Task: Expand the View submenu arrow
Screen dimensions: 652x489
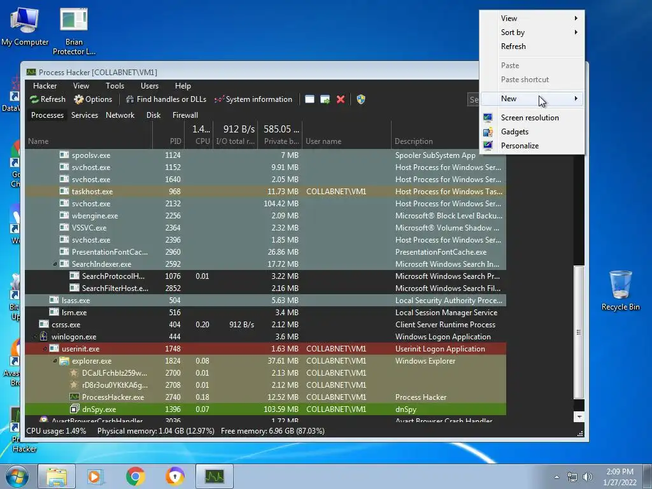Action: tap(576, 18)
